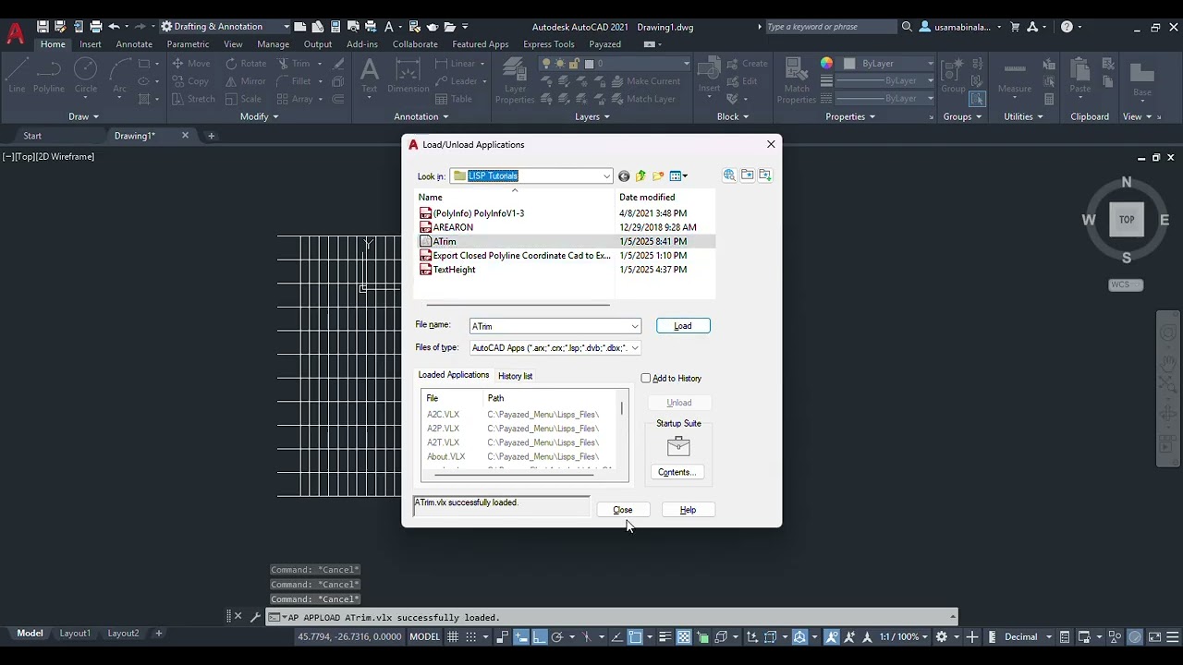Activate the Text annotation tool
The width and height of the screenshot is (1183, 665).
coord(369,75)
